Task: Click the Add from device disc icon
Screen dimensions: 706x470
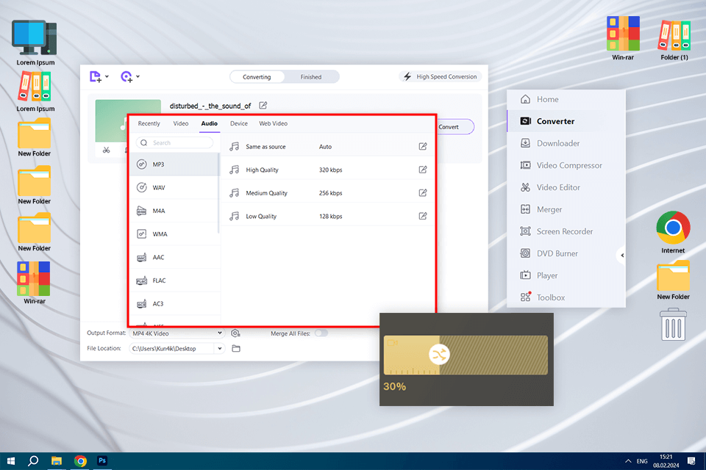Action: [x=126, y=77]
